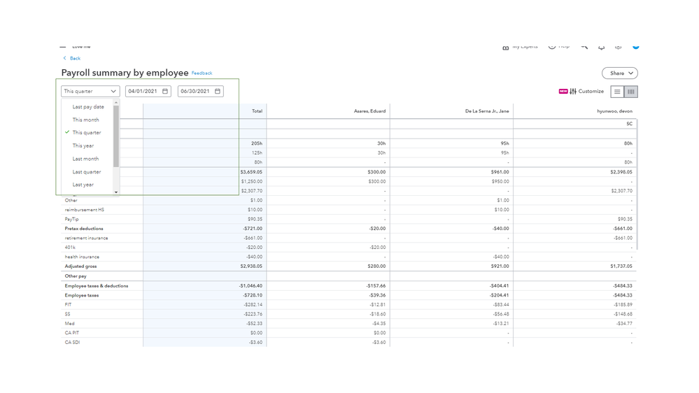Viewport: 699px width, 393px height.
Task: Open the notifications bell icon
Action: 601,47
